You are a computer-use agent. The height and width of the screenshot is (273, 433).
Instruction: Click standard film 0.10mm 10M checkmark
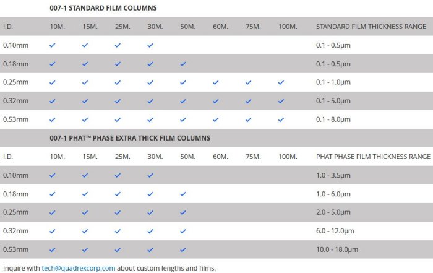pos(53,45)
